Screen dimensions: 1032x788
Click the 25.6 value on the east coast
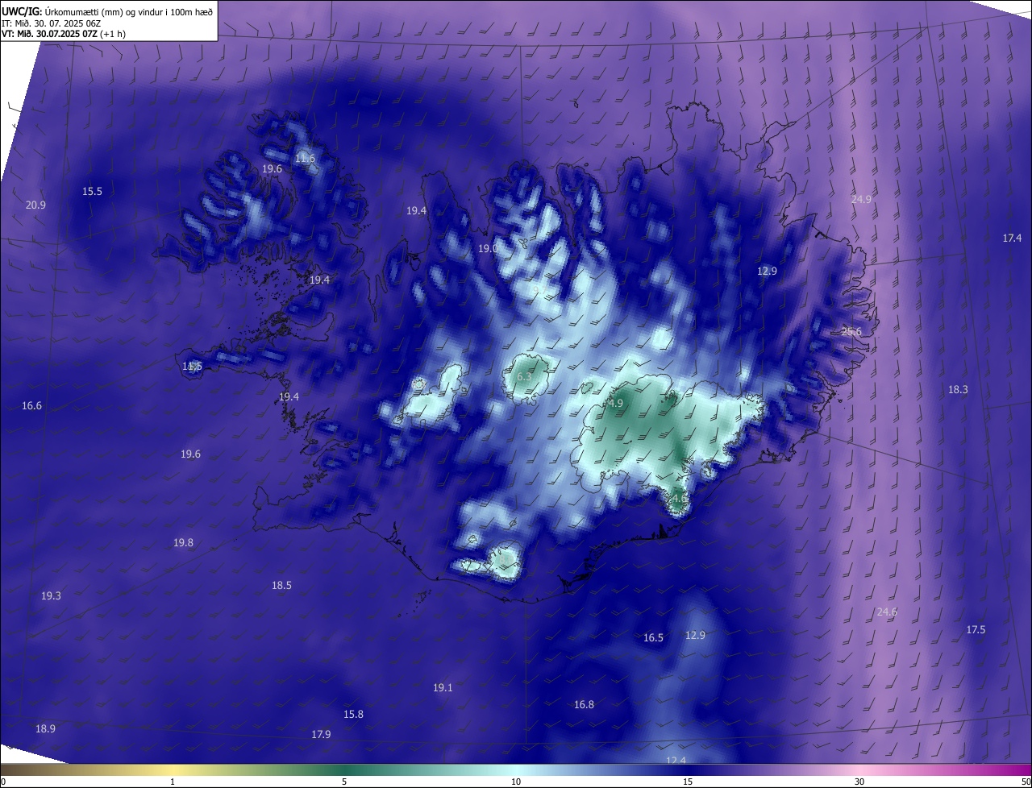point(851,332)
